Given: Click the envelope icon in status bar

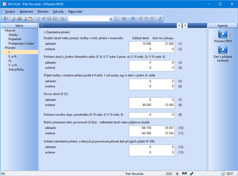Looking at the screenshot, I should pyautogui.click(x=184, y=174).
